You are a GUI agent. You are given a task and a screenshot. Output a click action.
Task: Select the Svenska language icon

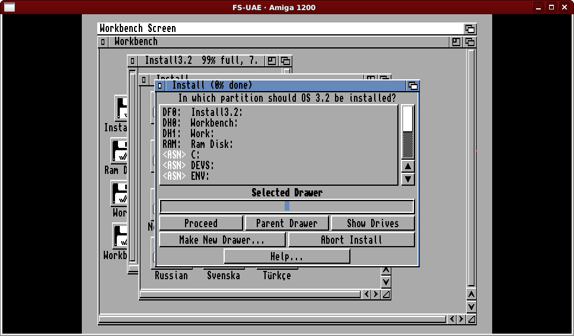(224, 276)
